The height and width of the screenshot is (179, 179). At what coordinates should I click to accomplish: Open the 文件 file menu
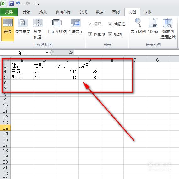(9, 12)
